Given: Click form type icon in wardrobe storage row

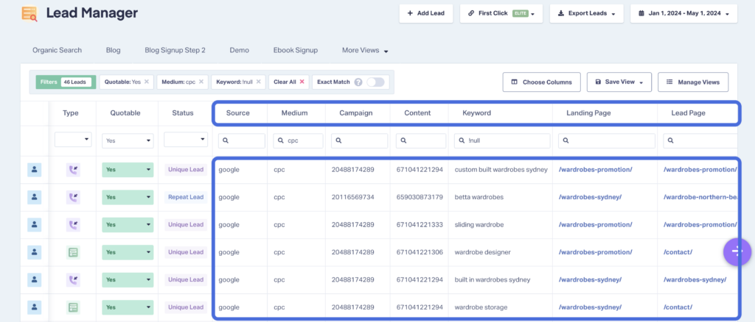Looking at the screenshot, I should click(73, 307).
